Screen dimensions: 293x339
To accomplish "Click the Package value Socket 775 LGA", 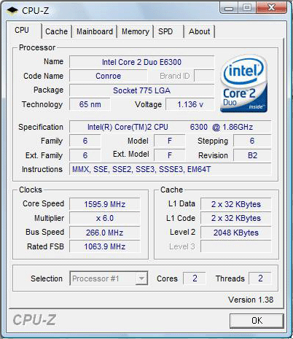I will pyautogui.click(x=141, y=90).
